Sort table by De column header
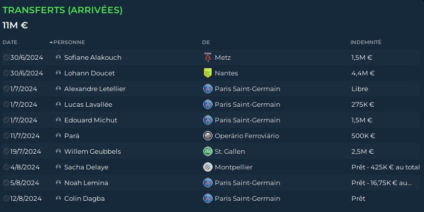 pyautogui.click(x=206, y=42)
